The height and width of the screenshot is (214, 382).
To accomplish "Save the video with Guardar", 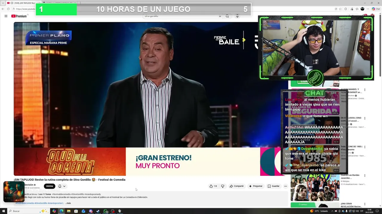I will [x=273, y=186].
